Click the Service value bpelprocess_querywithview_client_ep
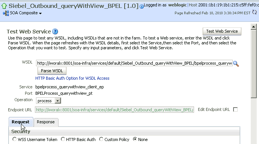This screenshot has width=259, height=144. (x=69, y=87)
